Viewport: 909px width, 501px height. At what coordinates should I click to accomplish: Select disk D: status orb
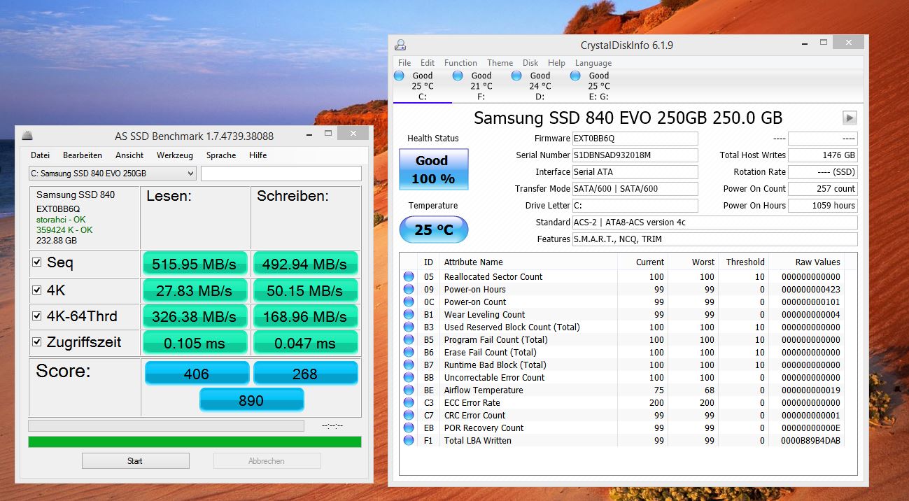click(516, 76)
